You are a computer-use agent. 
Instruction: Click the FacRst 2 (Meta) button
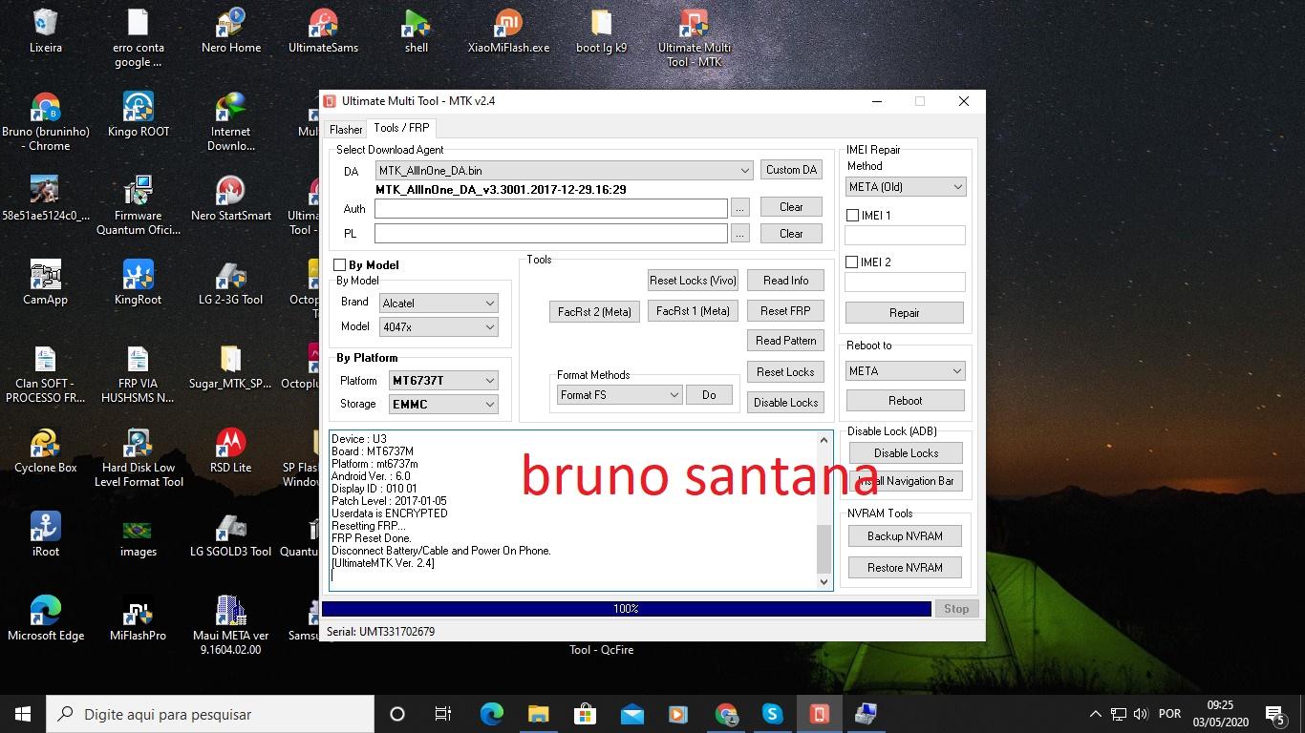[594, 312]
